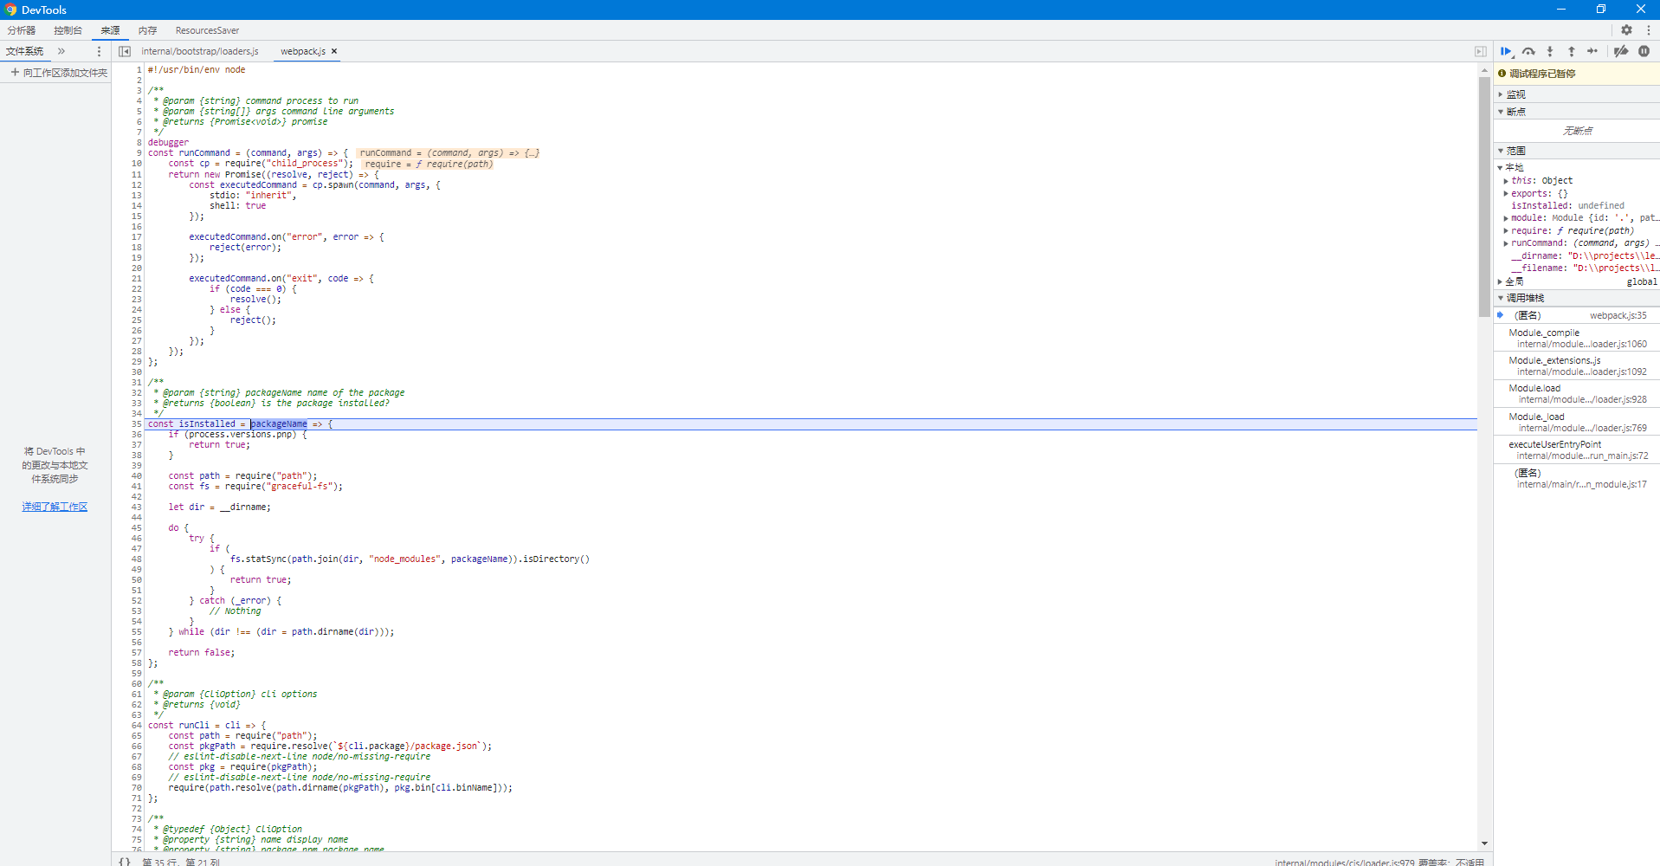1660x866 pixels.
Task: Select the 文件系统 navigator tab
Action: pos(24,52)
